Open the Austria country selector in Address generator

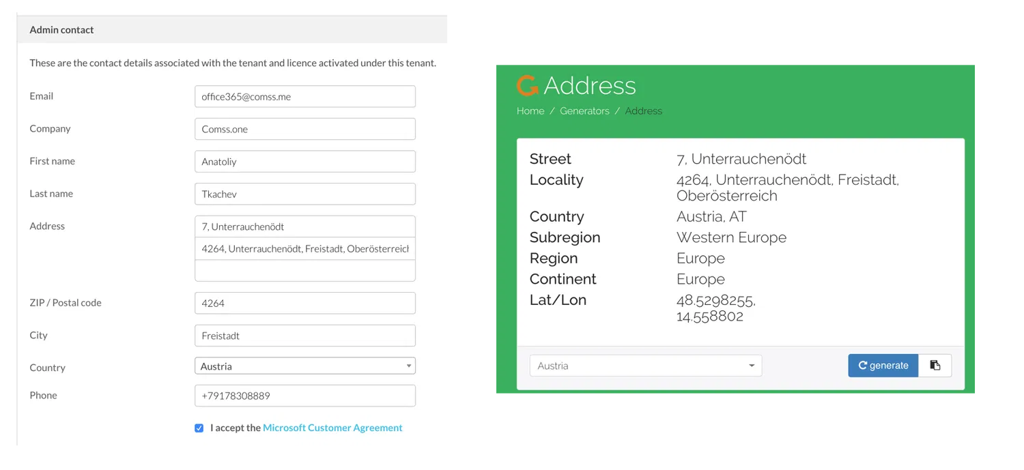pyautogui.click(x=646, y=366)
